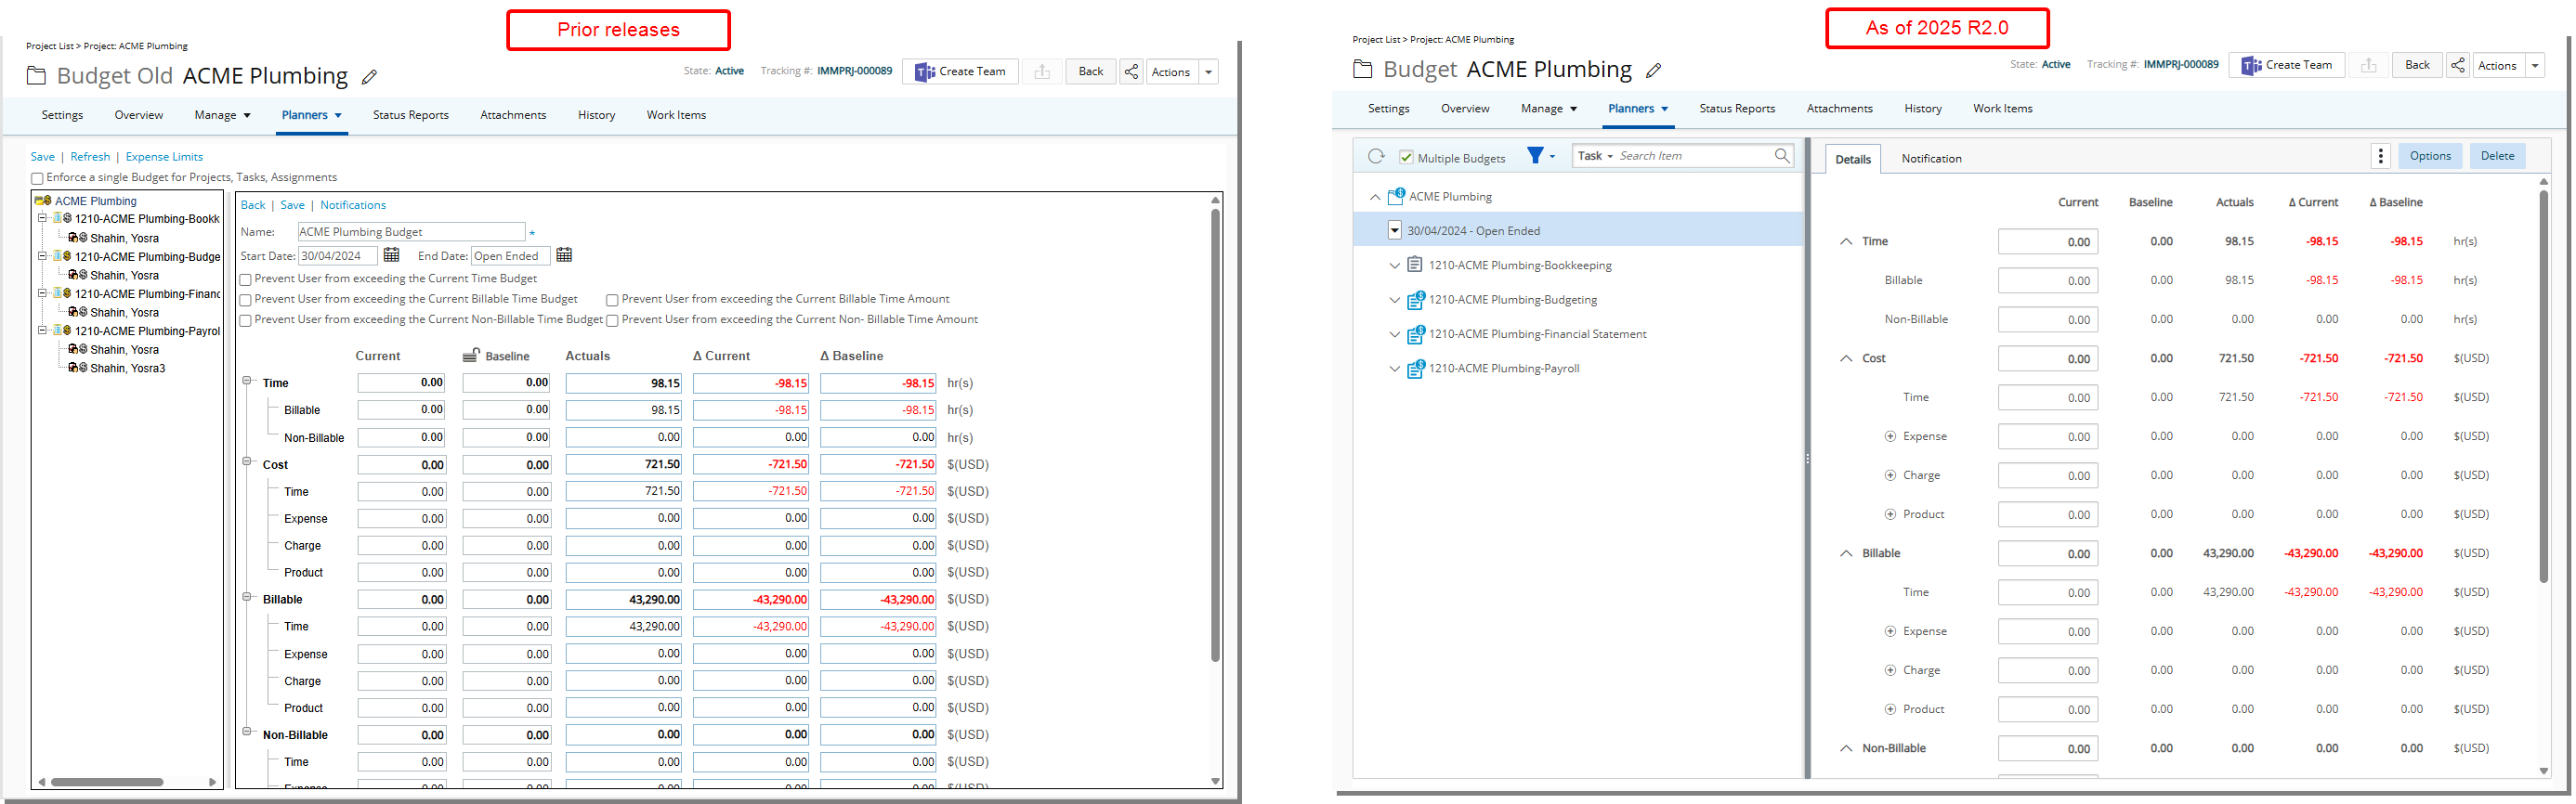Image resolution: width=2576 pixels, height=804 pixels.
Task: Open the Actions dropdown arrow in the 2025 R2.0 header
Action: (x=2534, y=66)
